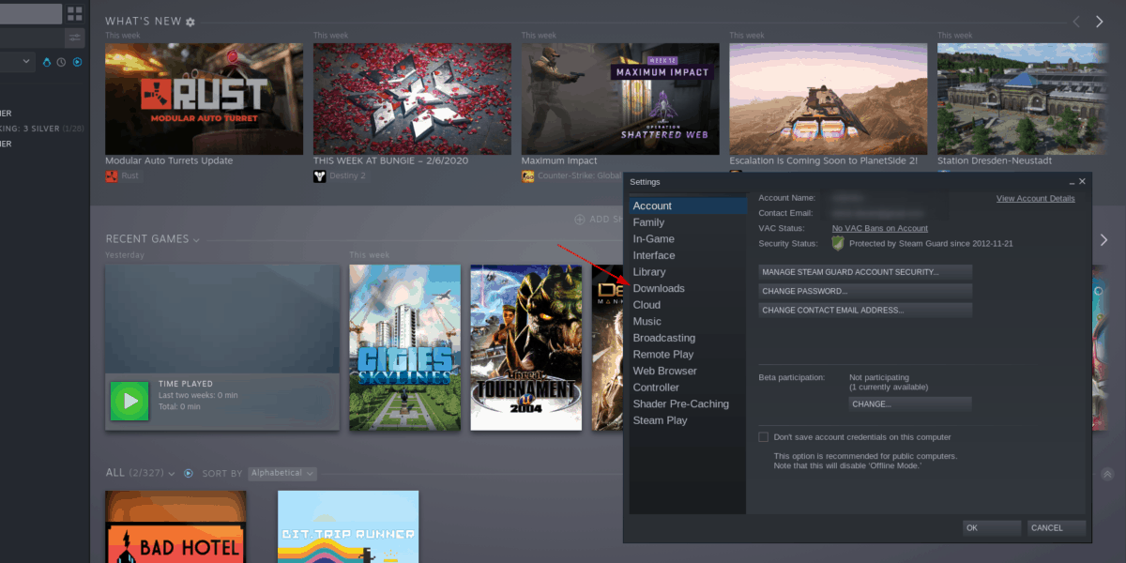Image resolution: width=1126 pixels, height=563 pixels.
Task: Select Account in Settings list
Action: pyautogui.click(x=688, y=205)
